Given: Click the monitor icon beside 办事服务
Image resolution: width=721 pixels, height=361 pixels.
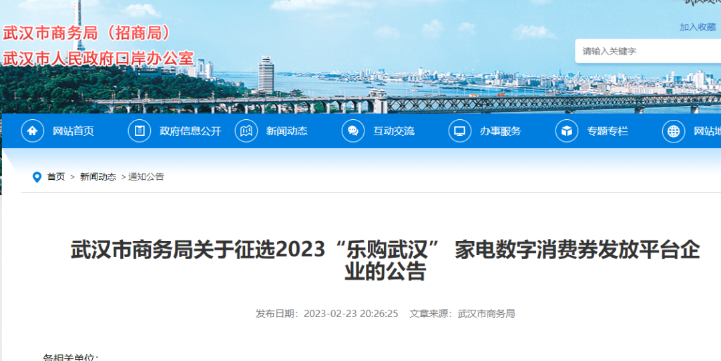Looking at the screenshot, I should click(460, 131).
